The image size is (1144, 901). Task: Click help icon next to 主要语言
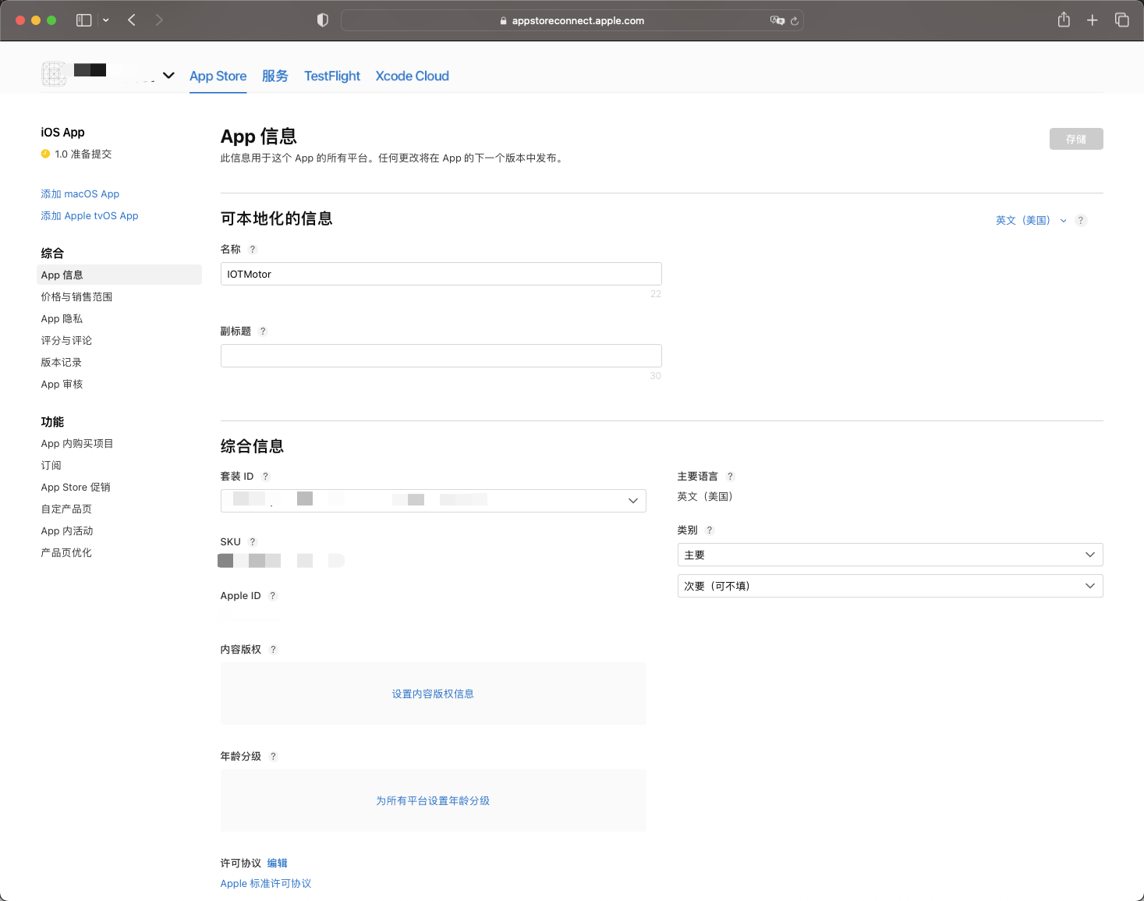point(731,477)
